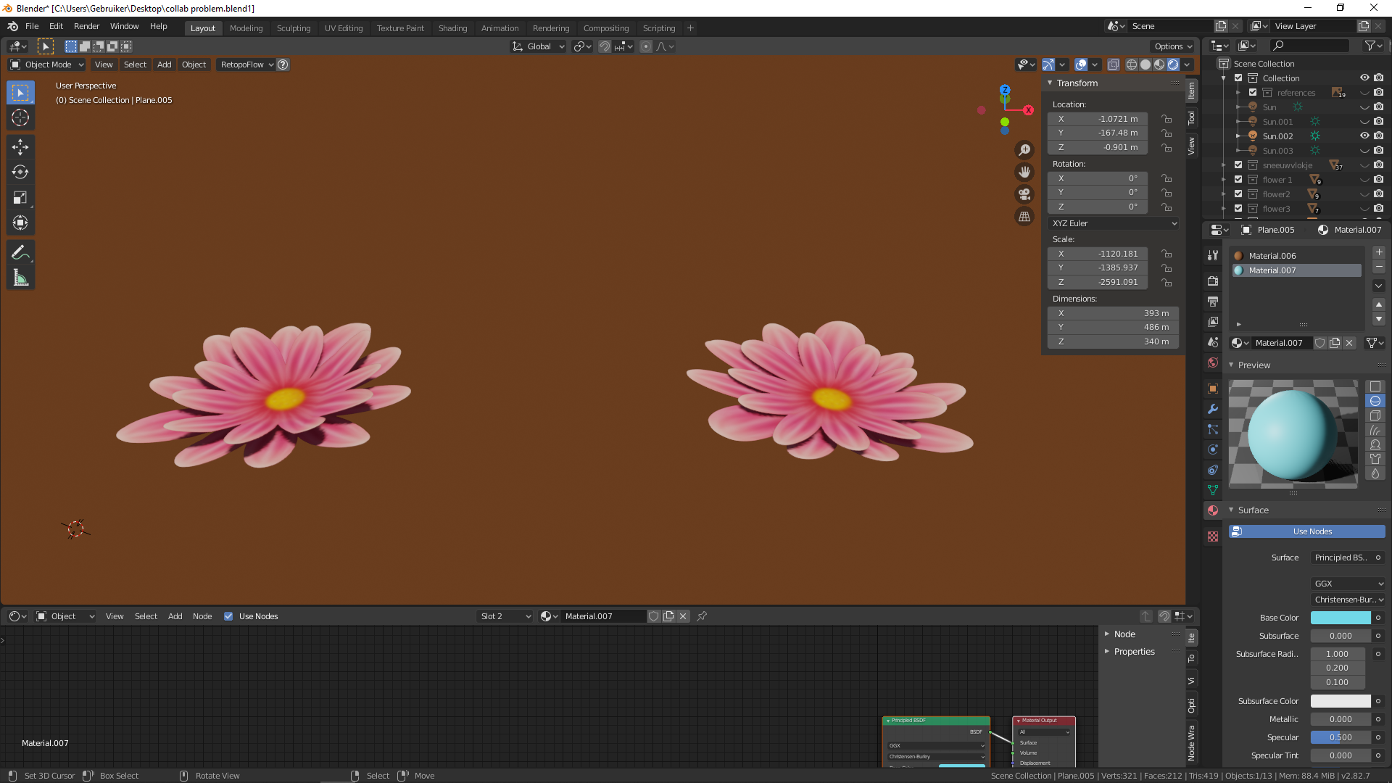Uncheck the flower 1 collection checkbox
Viewport: 1392px width, 783px height.
coord(1238,179)
